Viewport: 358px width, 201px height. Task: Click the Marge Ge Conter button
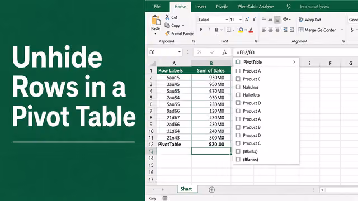coord(317,30)
